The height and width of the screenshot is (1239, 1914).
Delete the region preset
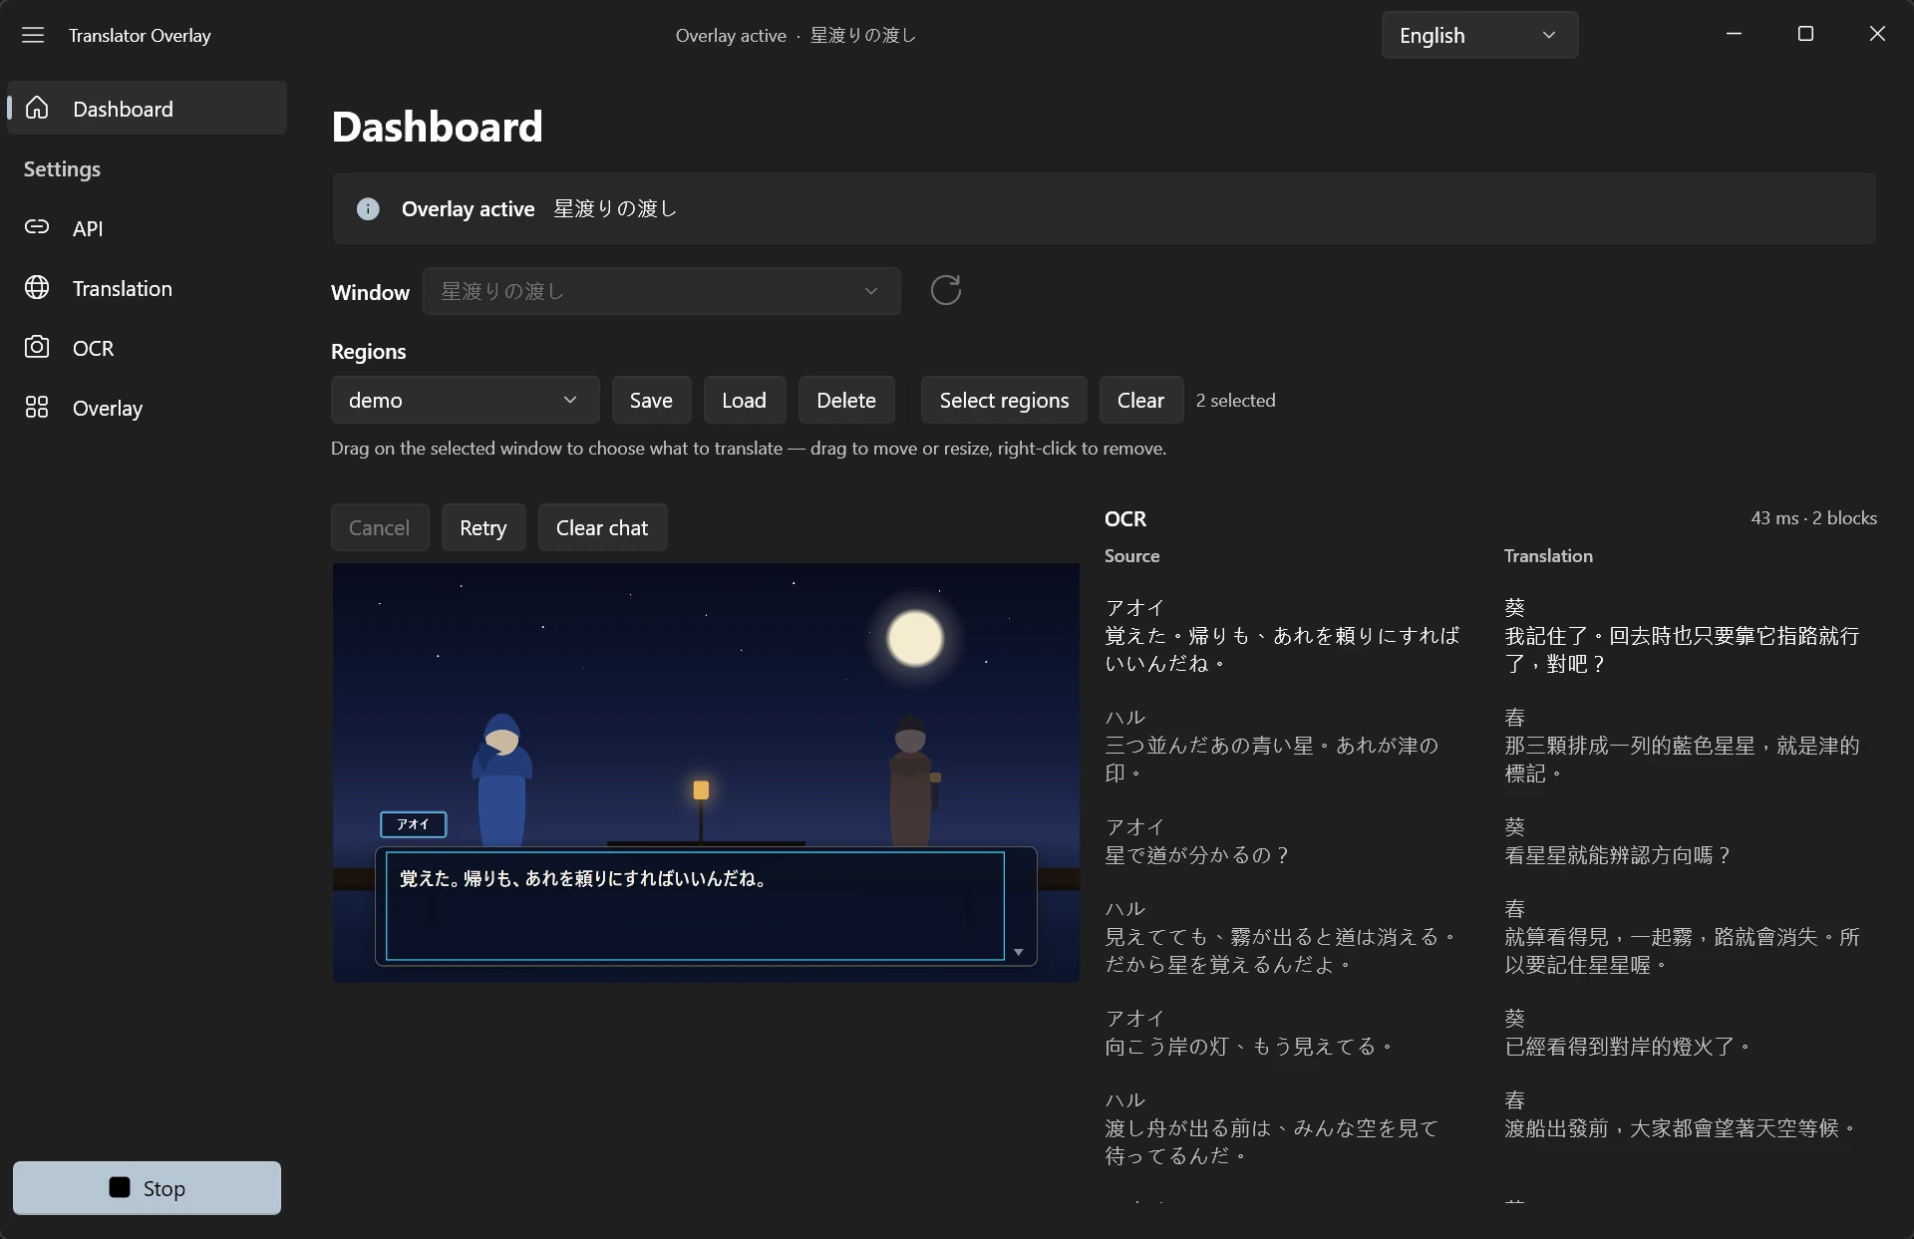[846, 400]
